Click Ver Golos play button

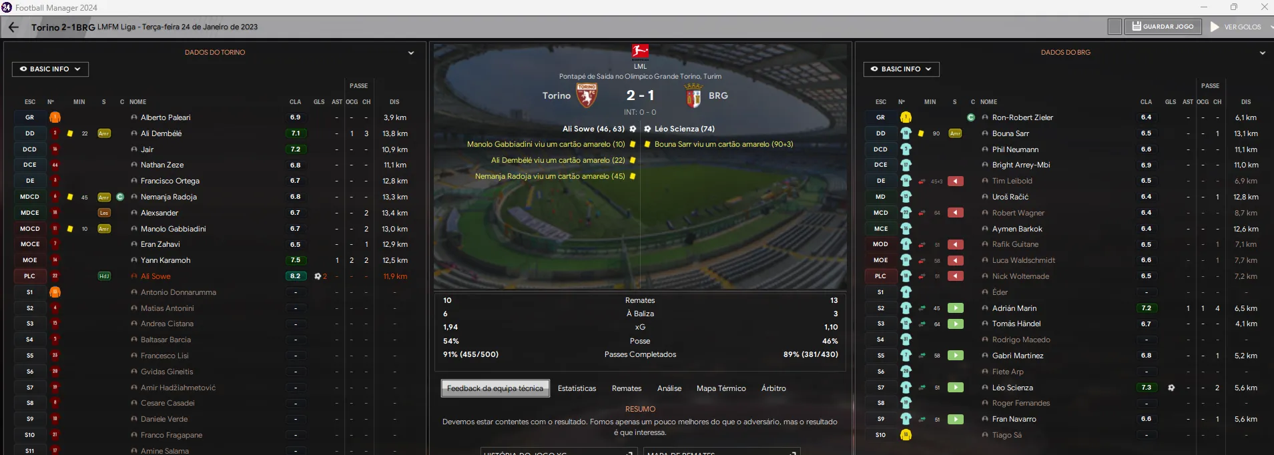1237,27
